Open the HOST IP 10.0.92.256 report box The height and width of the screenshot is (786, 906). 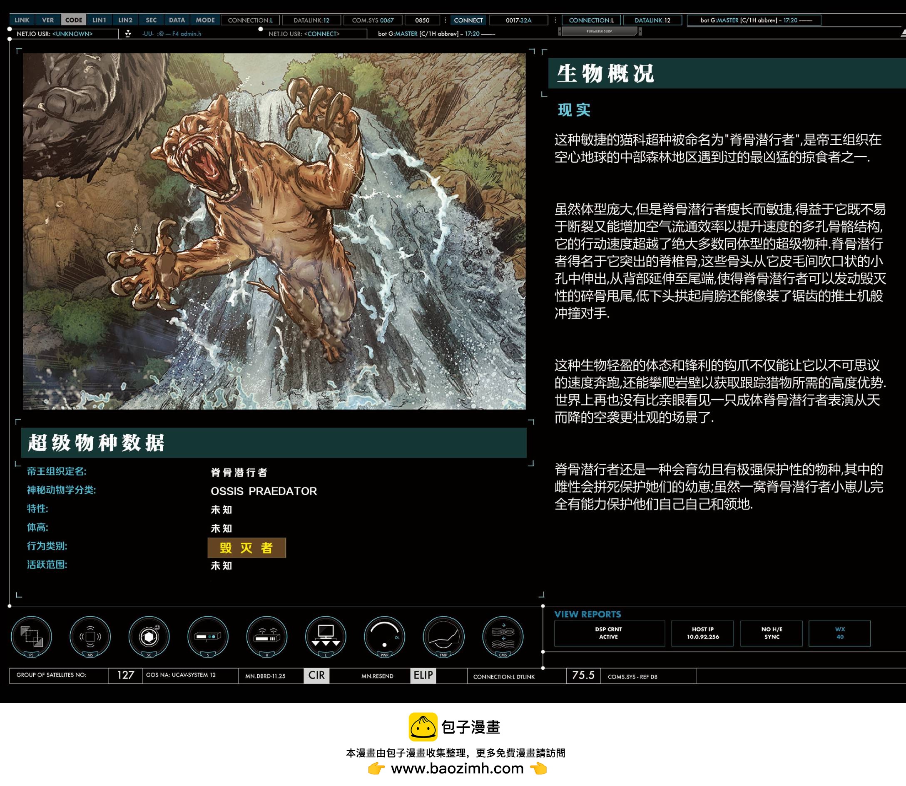pos(702,633)
